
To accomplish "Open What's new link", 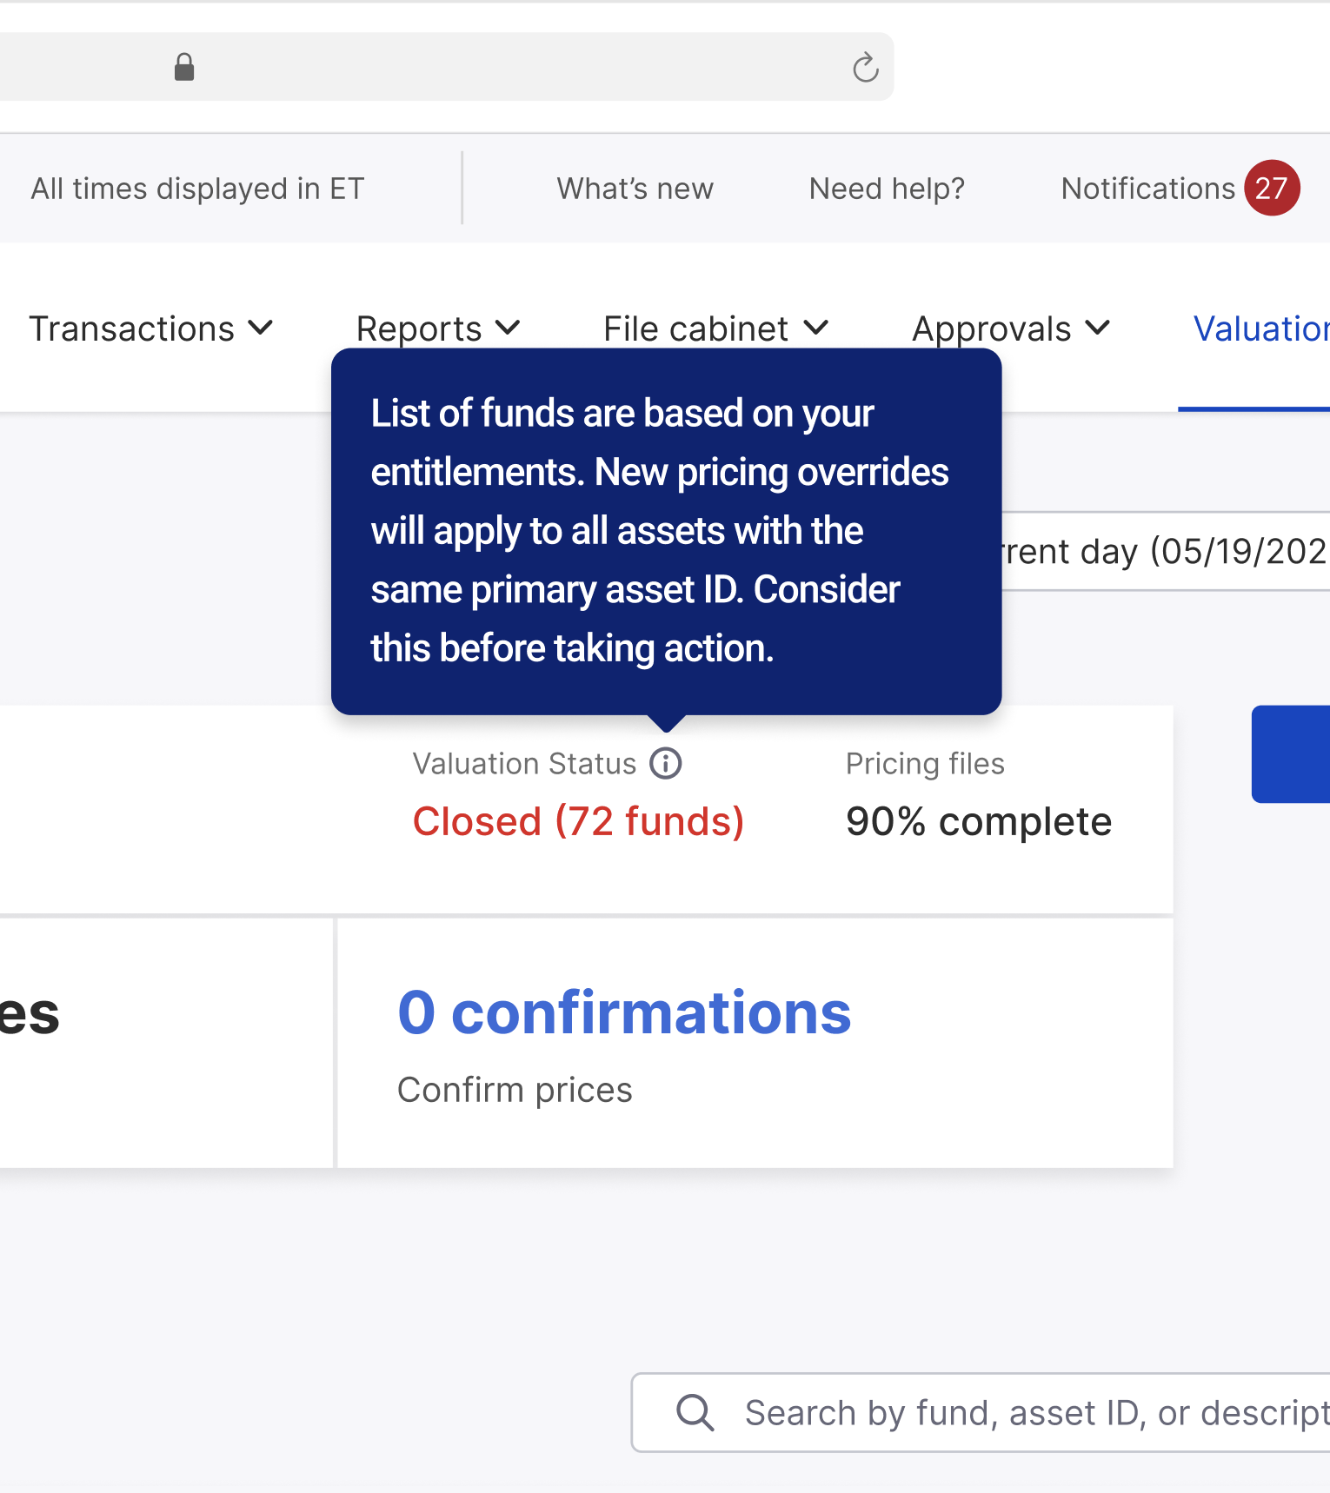I will [635, 189].
